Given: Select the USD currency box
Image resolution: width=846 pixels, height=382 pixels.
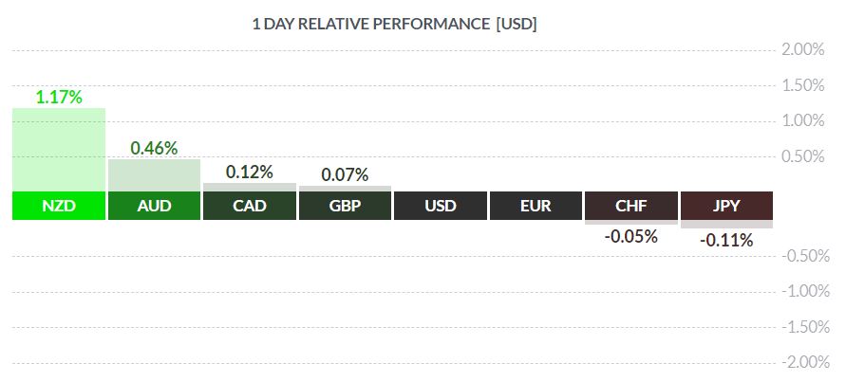Looking at the screenshot, I should click(x=441, y=206).
